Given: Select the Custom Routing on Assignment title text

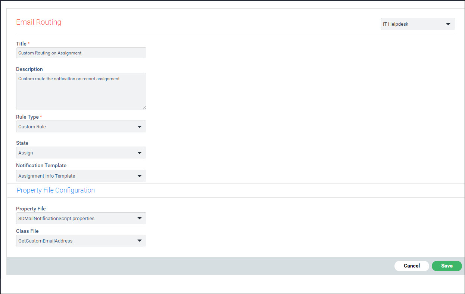Looking at the screenshot, I should 49,53.
